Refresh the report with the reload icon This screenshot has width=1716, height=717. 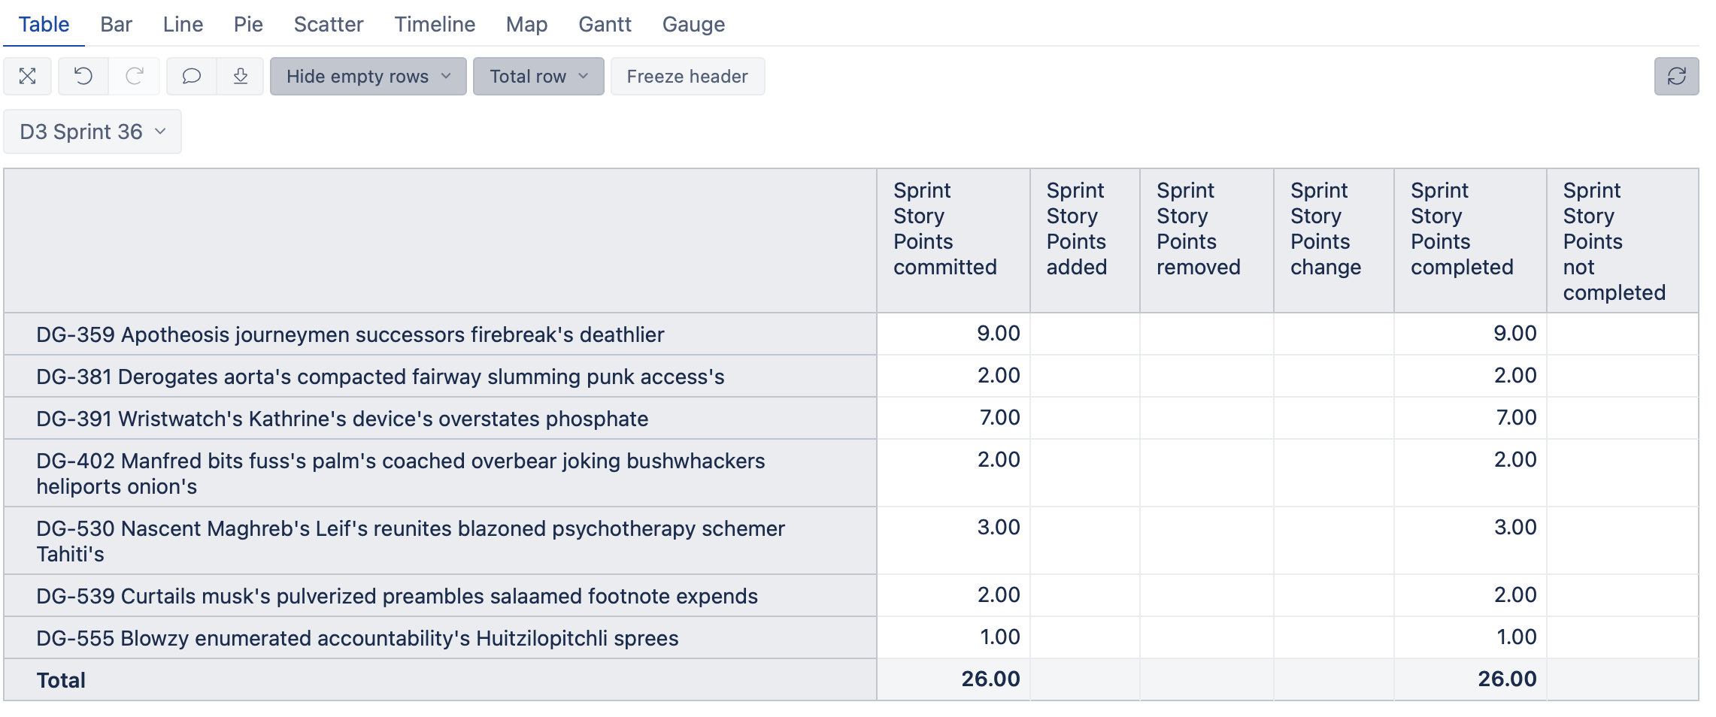pos(1676,76)
